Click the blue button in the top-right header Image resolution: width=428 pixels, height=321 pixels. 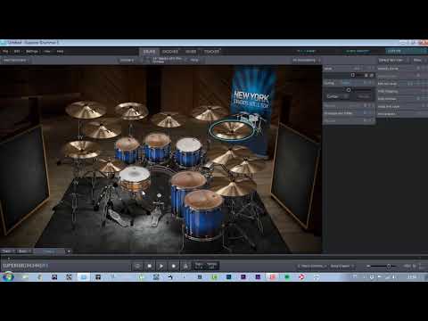405,51
